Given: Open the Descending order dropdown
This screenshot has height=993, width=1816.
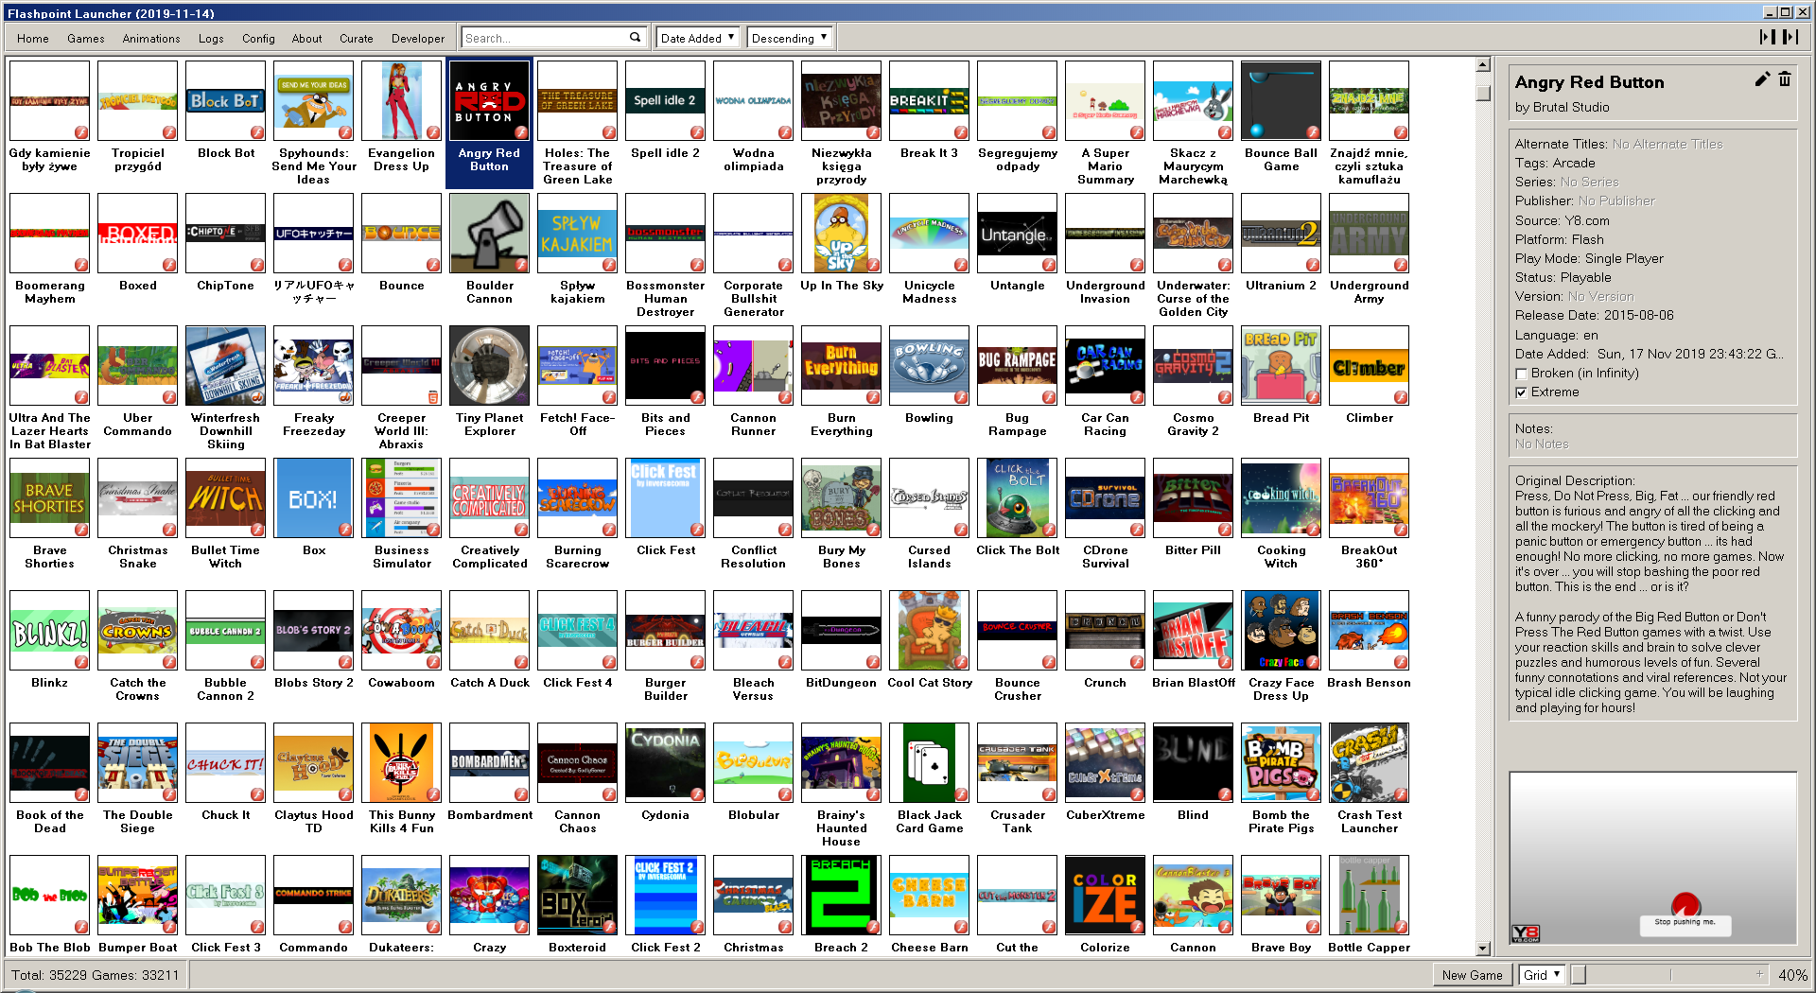Looking at the screenshot, I should (789, 38).
